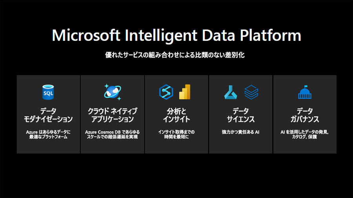Click the インサイト取得までの description text
Viewport: 353px width, 198px height.
176,132
